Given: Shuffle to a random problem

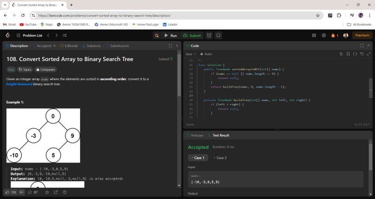Looking at the screenshot, I should click(x=64, y=35).
